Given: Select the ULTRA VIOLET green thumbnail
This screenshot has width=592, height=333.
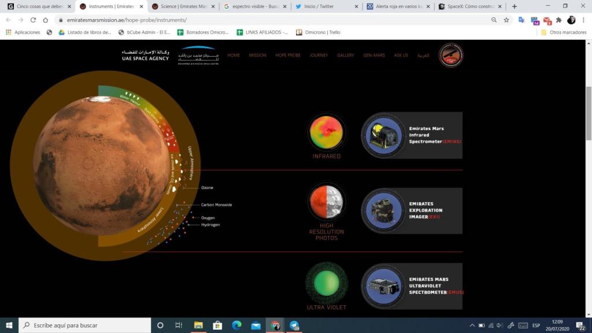Looking at the screenshot, I should [x=327, y=283].
